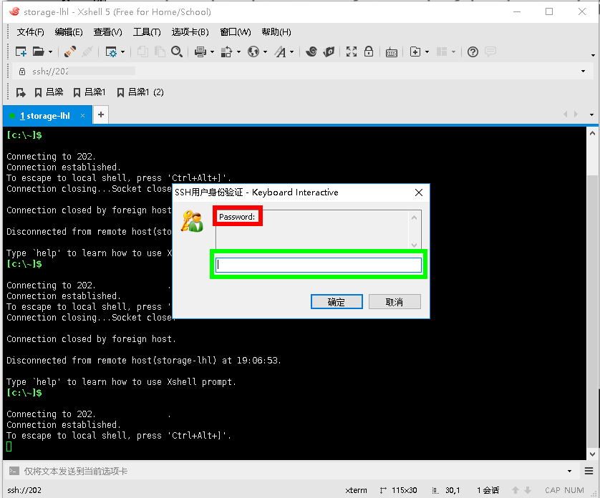Image resolution: width=600 pixels, height=498 pixels.
Task: Click the prompt box scroll-down arrow in dialog
Action: 414,245
